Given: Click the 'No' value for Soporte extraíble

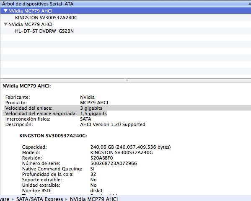Looking at the screenshot, I should [93, 180].
